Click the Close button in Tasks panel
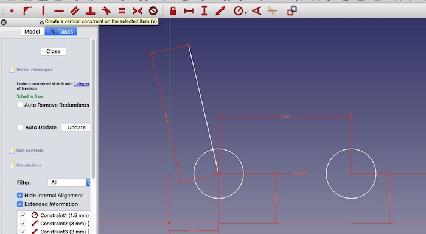Screen dimensions: 426x234 pyautogui.click(x=54, y=51)
